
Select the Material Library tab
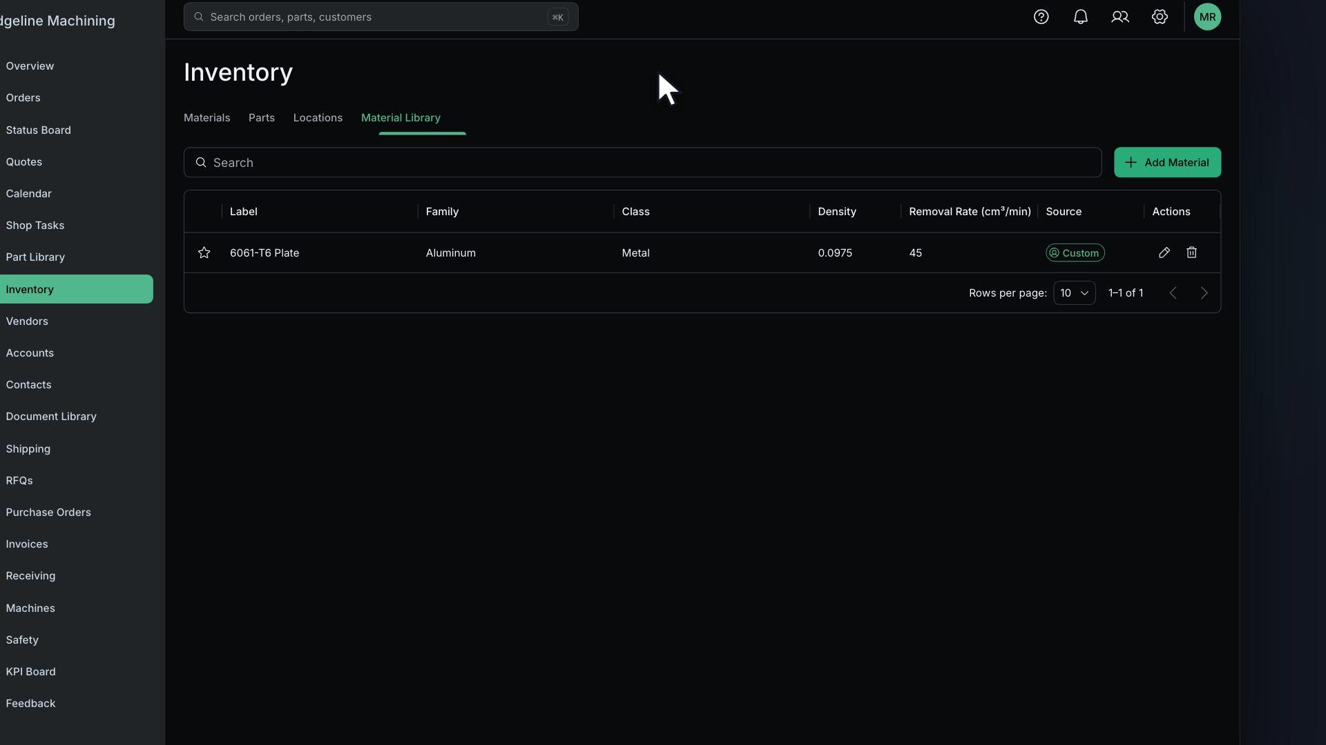pos(401,118)
